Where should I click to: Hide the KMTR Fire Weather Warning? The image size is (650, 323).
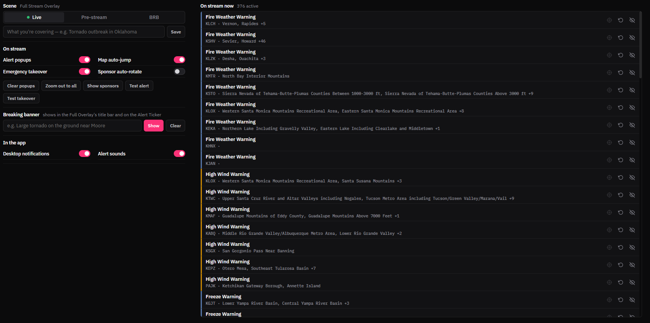pyautogui.click(x=632, y=73)
